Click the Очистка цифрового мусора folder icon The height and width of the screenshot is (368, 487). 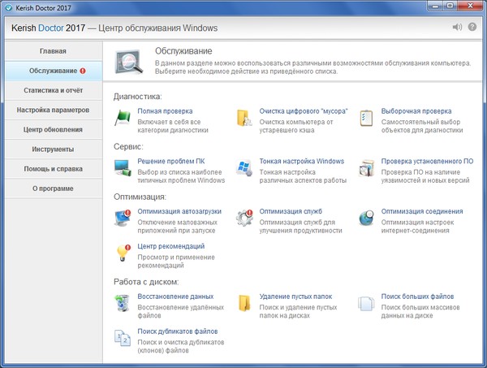click(x=245, y=119)
